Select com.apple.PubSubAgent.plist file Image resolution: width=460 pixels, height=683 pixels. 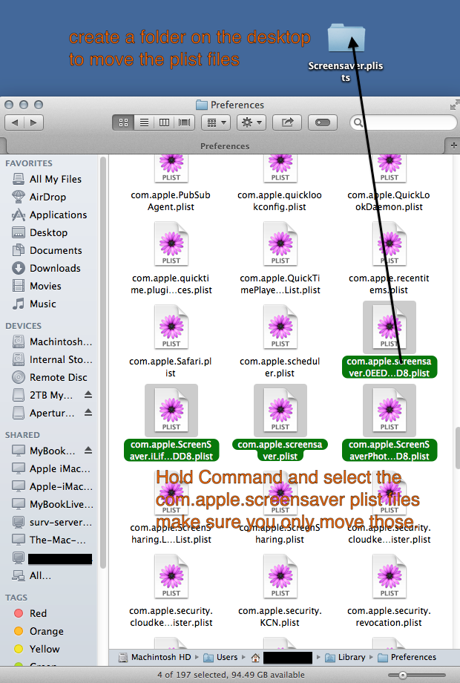(171, 183)
